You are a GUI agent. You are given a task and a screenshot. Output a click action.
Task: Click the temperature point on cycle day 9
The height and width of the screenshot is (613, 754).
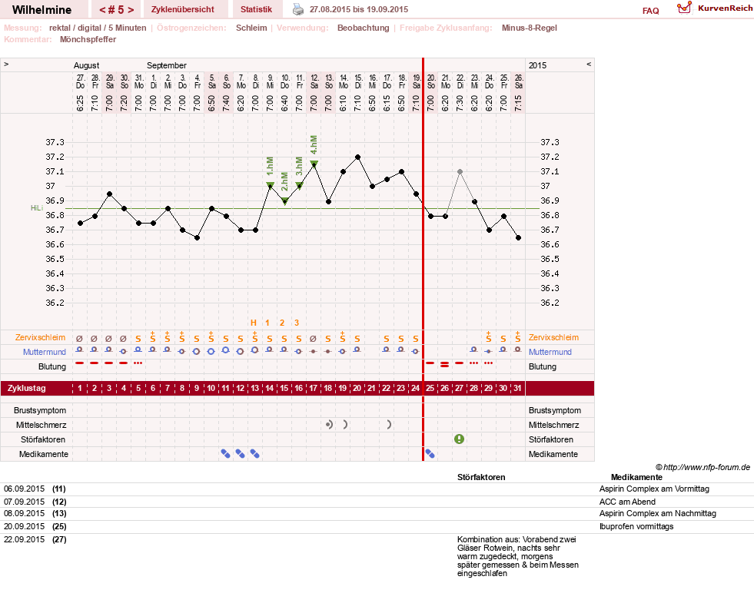[x=197, y=237]
